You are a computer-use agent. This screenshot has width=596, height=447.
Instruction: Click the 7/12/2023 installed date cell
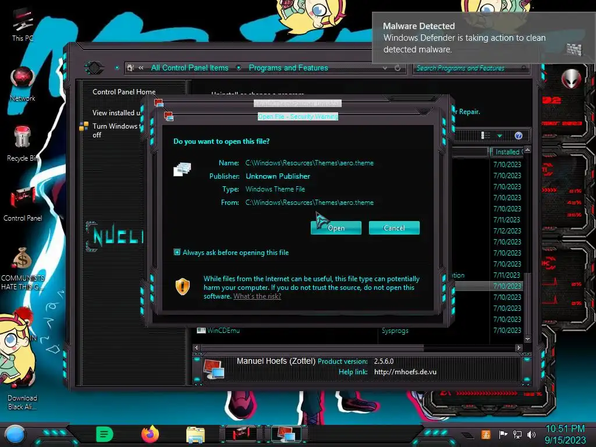507,230
